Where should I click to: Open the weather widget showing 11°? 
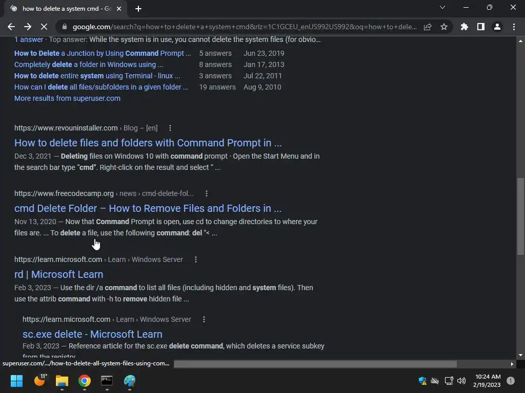[40, 380]
